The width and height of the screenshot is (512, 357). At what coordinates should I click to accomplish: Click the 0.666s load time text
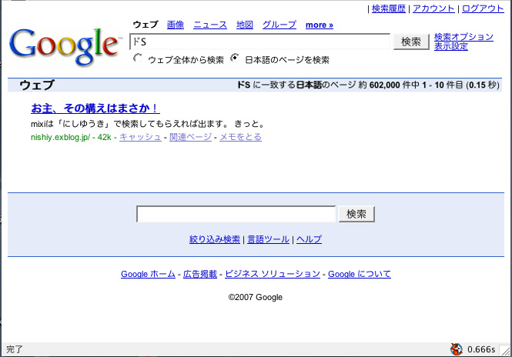coord(481,349)
